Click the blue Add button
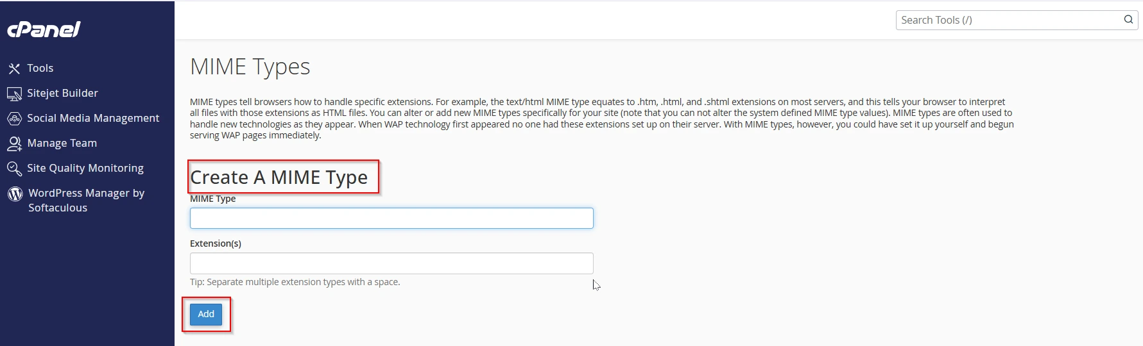This screenshot has width=1143, height=346. (x=206, y=314)
